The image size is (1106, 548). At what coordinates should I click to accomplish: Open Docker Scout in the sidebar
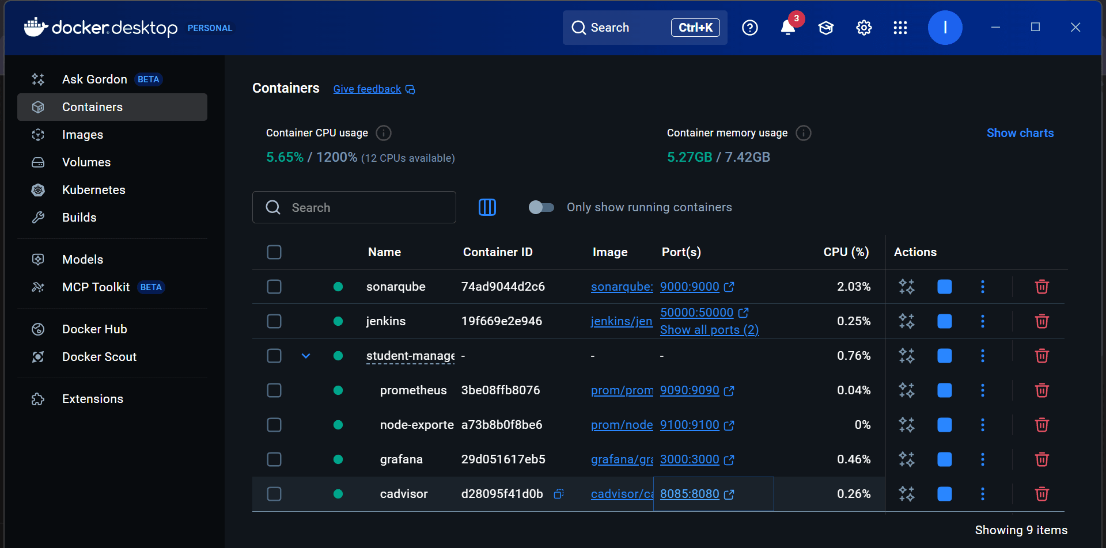pyautogui.click(x=112, y=357)
